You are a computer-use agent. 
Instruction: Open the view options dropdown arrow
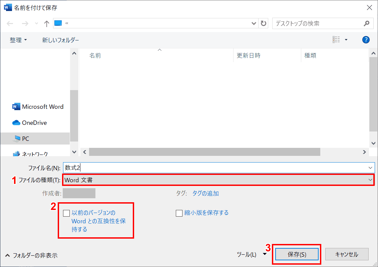click(x=346, y=40)
